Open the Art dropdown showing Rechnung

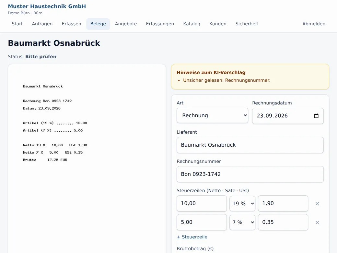(212, 115)
